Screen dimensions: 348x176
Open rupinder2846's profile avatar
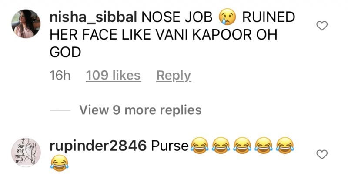pos(26,152)
